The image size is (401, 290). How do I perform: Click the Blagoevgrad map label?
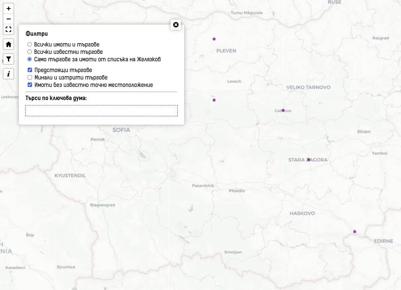[103, 205]
